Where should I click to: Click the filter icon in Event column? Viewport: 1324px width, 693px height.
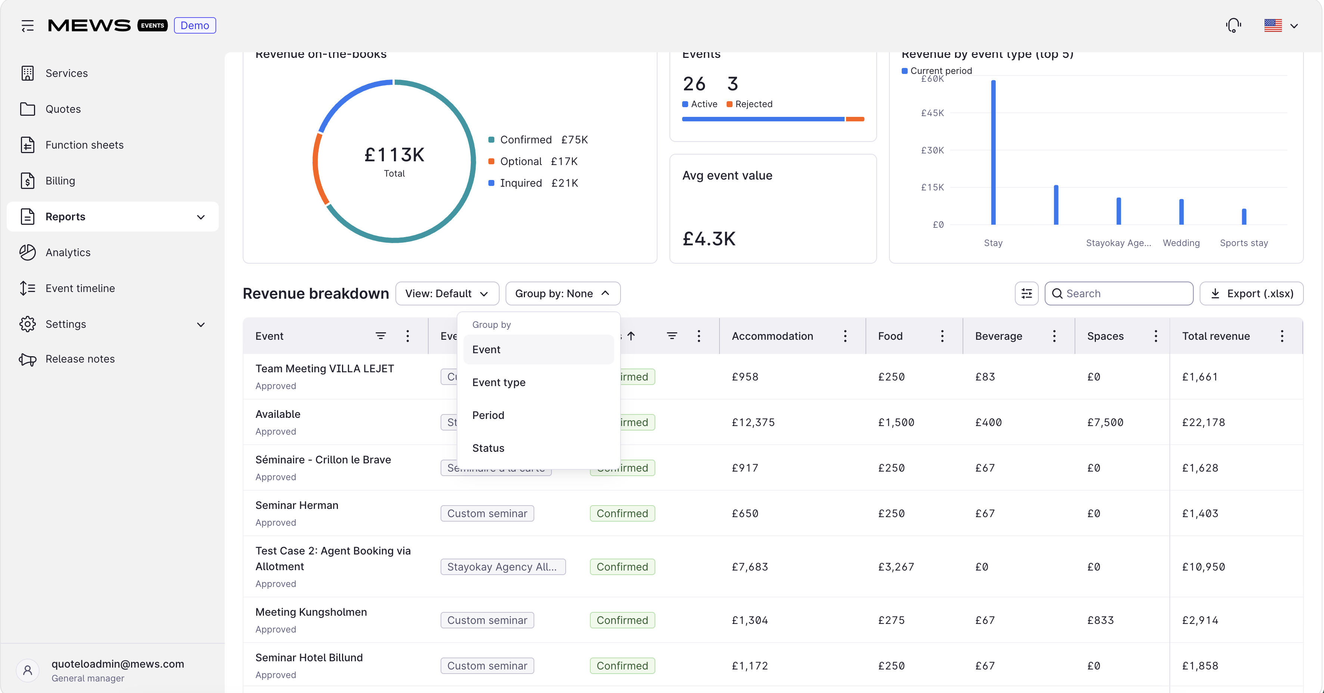(x=380, y=336)
